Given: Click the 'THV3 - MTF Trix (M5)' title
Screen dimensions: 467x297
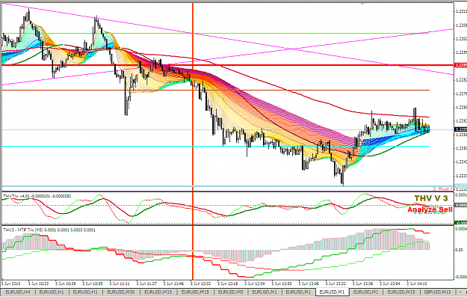Looking at the screenshot, I should click(x=23, y=230).
